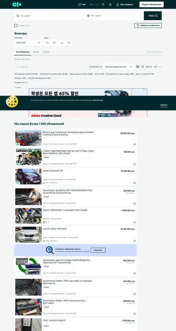Open notifications bell icon

(x=110, y=4)
